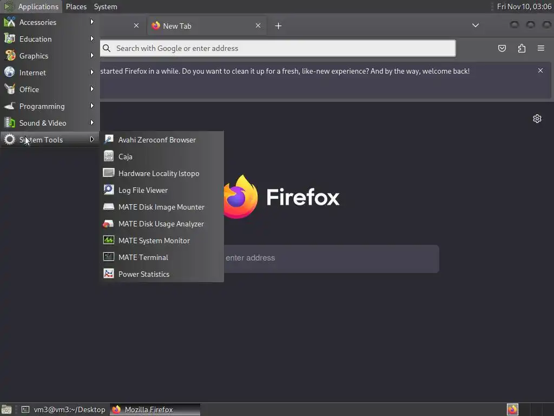Screen dimensions: 554x416
Task: Click the MATE Disk Usage Analyzer icon
Action: (108, 224)
